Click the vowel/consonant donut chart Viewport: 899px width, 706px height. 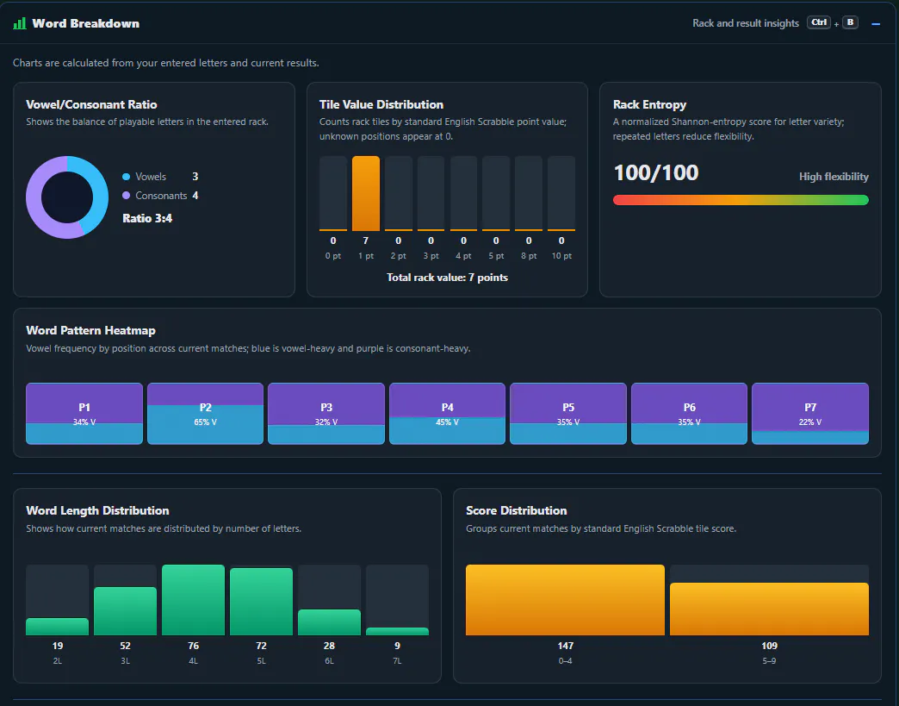(x=67, y=197)
